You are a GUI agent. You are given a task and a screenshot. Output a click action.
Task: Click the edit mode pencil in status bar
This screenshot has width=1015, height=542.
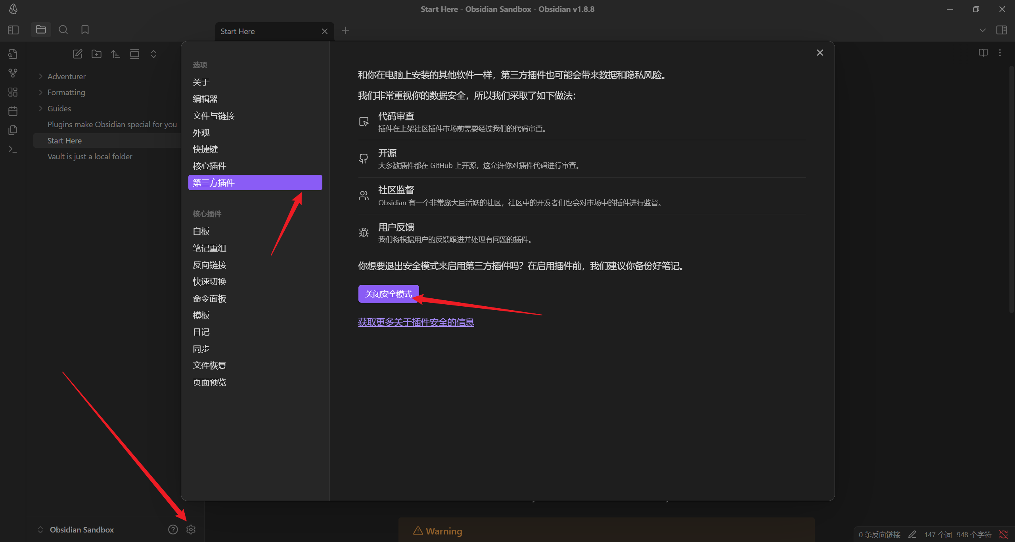click(x=912, y=534)
